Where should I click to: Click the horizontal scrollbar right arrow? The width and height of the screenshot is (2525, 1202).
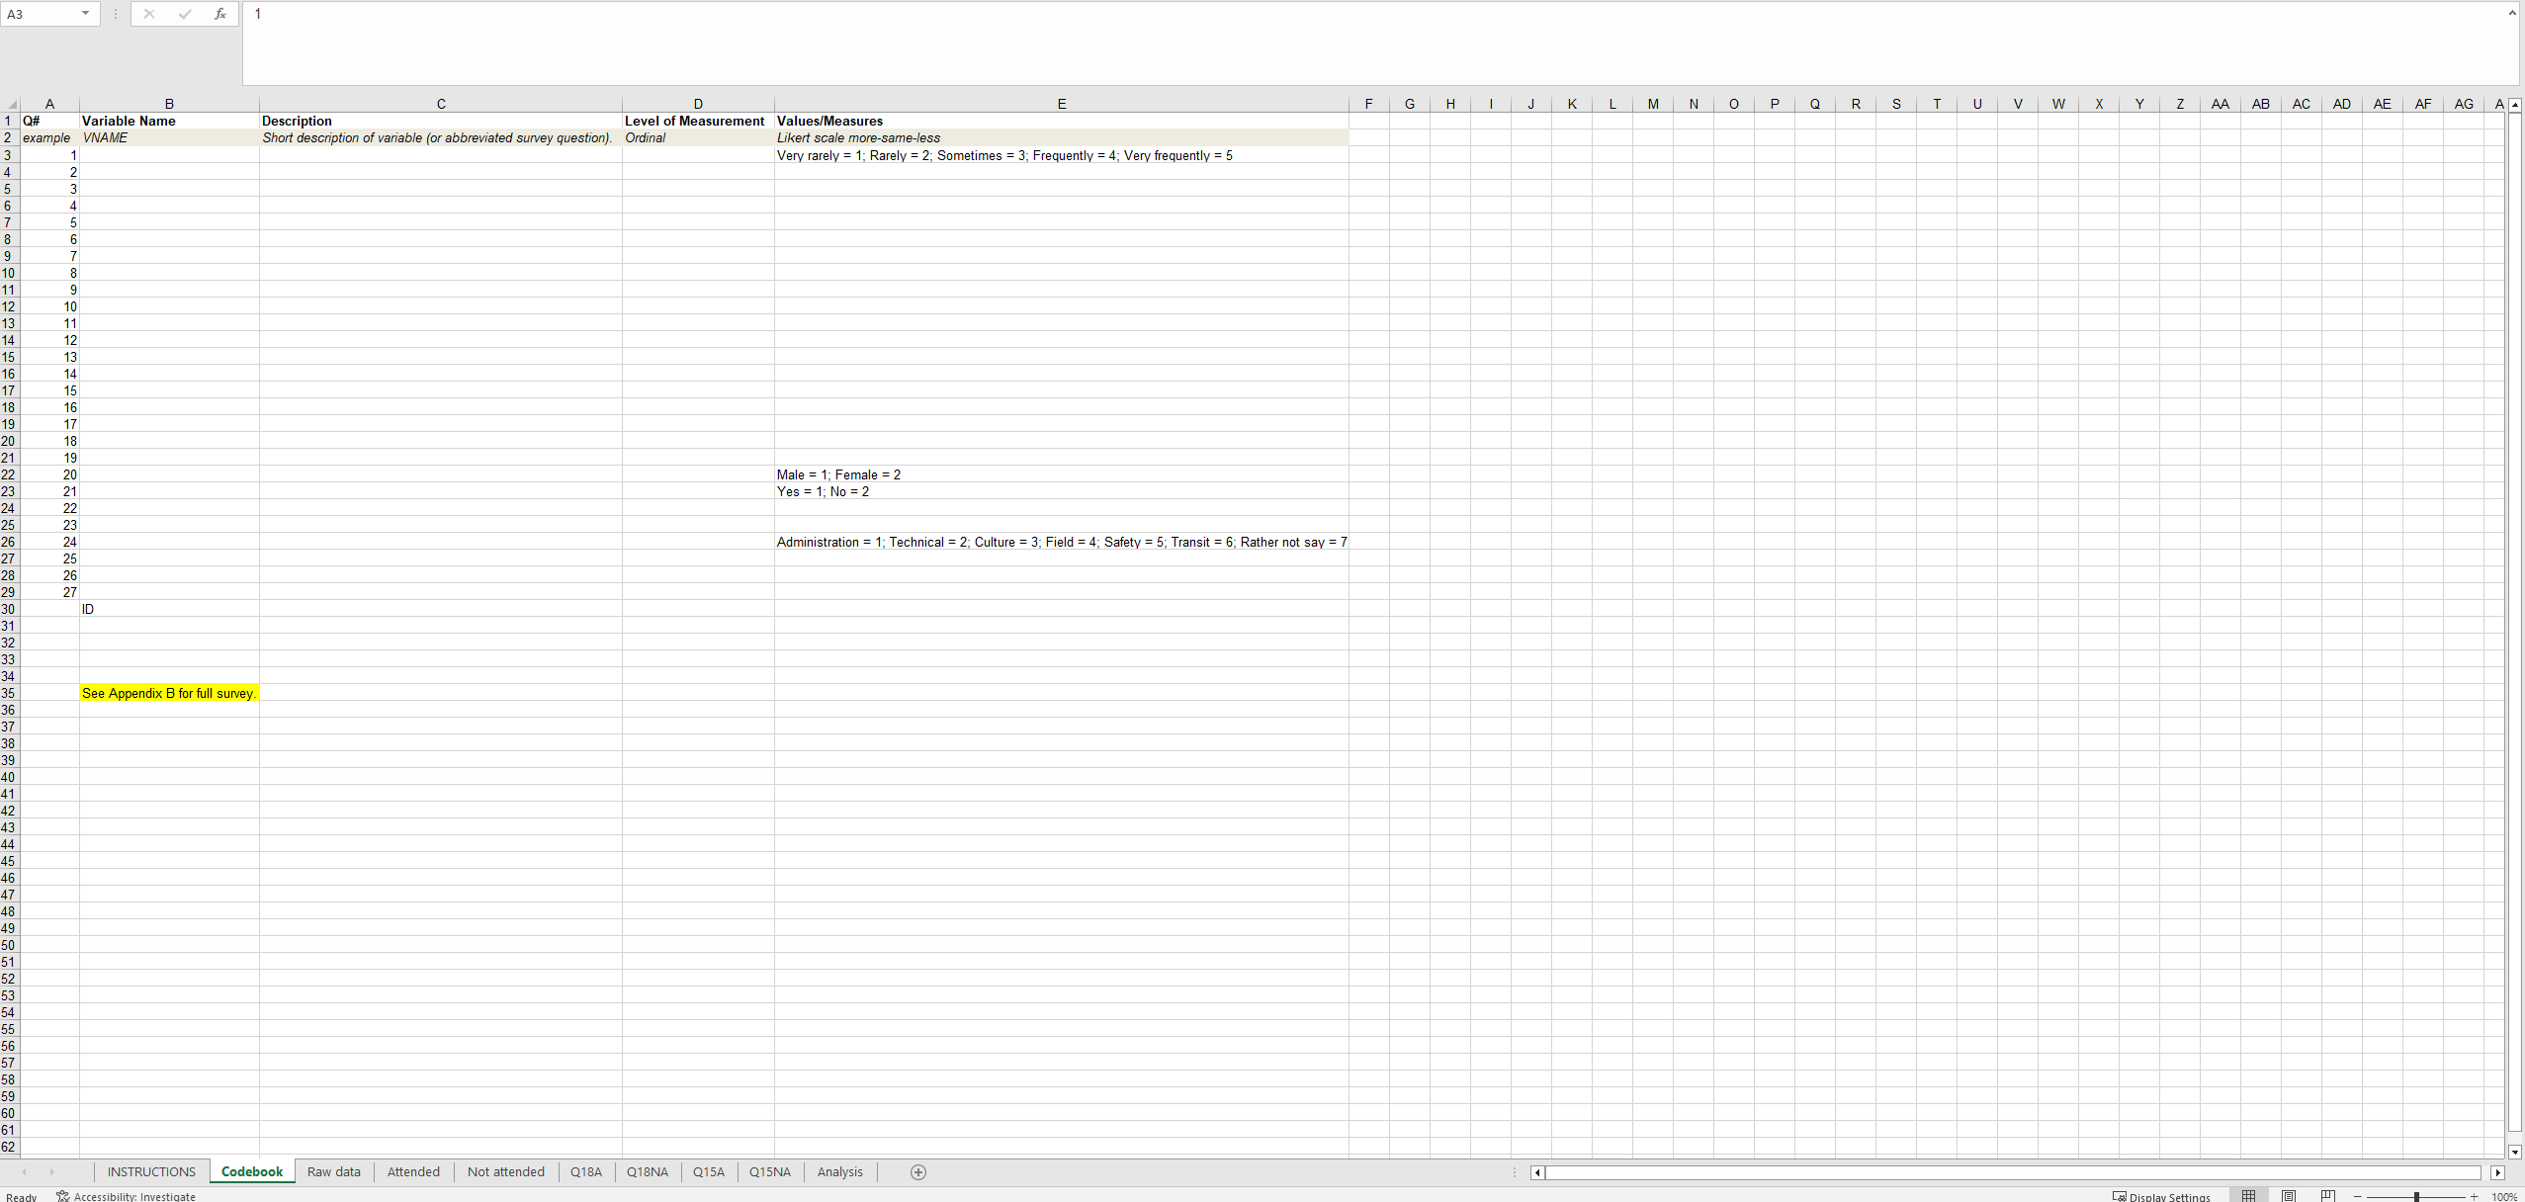pyautogui.click(x=2497, y=1172)
